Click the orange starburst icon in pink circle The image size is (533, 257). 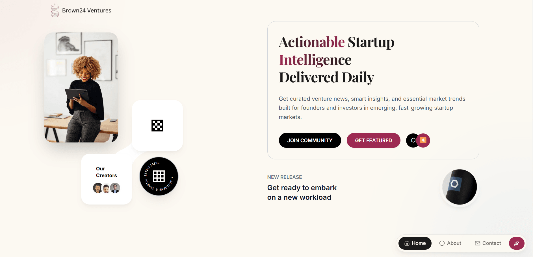point(422,140)
